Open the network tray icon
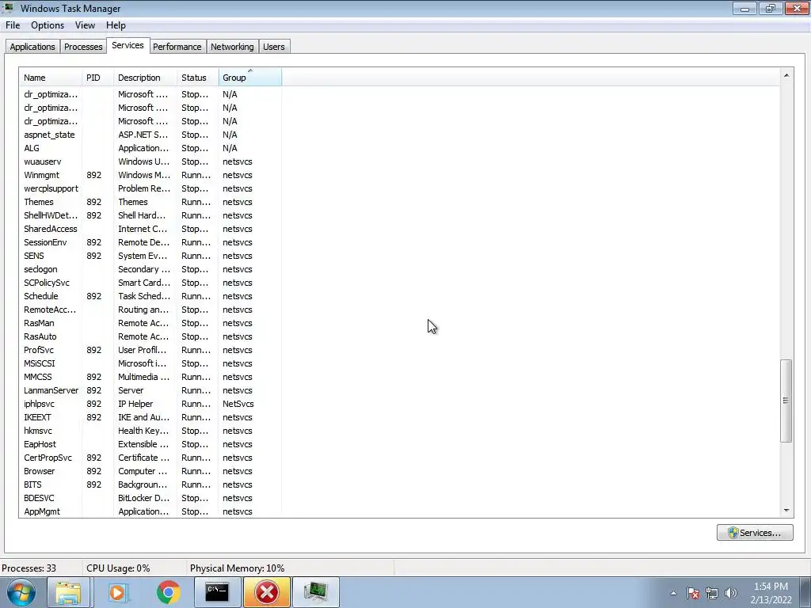The width and height of the screenshot is (811, 608). pyautogui.click(x=712, y=593)
